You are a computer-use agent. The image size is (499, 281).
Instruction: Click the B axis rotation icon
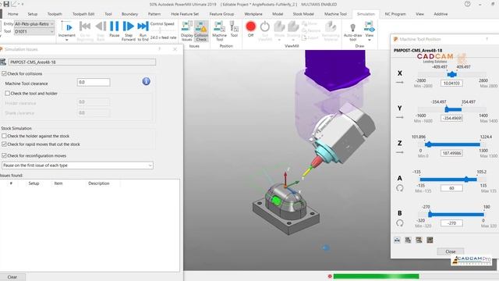click(400, 223)
